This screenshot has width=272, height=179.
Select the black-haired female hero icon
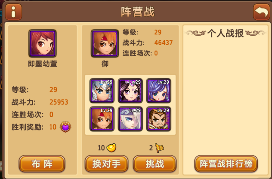(130, 91)
